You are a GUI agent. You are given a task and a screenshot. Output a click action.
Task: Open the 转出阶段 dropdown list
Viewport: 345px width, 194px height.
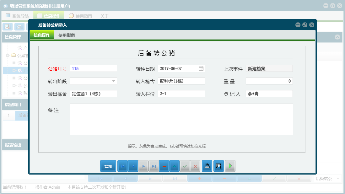point(114,81)
